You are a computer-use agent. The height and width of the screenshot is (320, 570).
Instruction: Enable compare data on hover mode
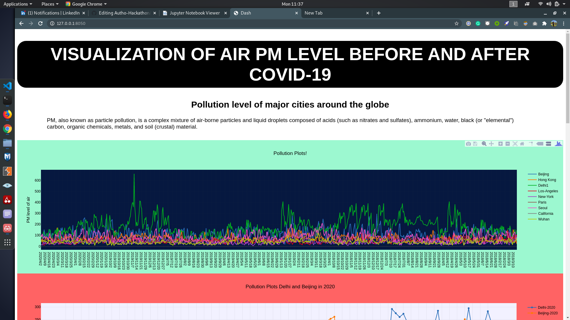[x=548, y=144]
